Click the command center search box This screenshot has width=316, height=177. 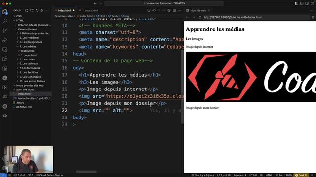tap(164, 3)
